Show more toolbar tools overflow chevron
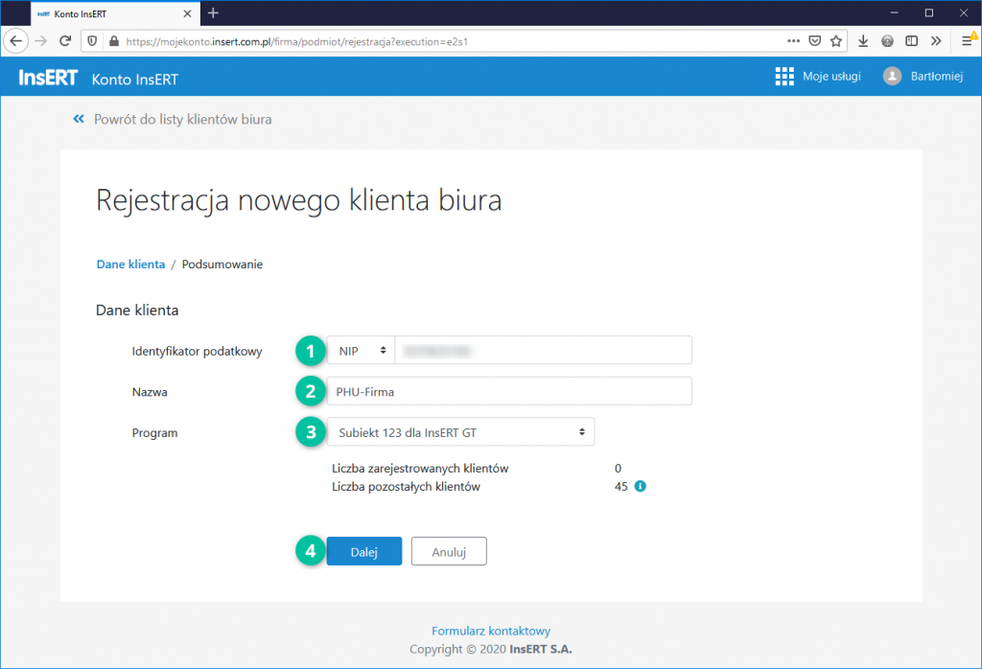This screenshot has height=669, width=982. (x=936, y=41)
